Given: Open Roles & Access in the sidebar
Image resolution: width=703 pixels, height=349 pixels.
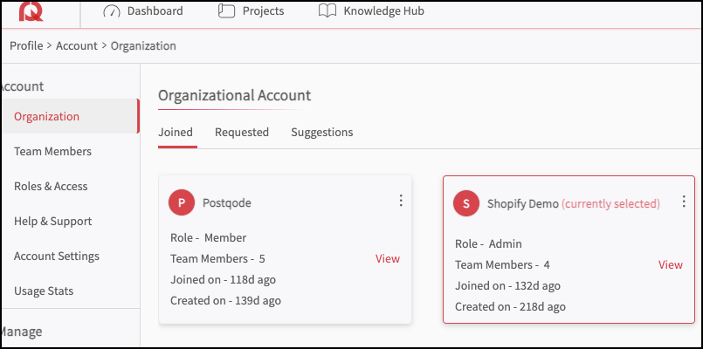Looking at the screenshot, I should 51,187.
